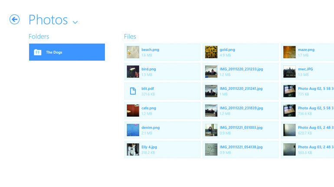Open The Dogs shared folder icon
The width and height of the screenshot is (334, 187).
click(38, 52)
